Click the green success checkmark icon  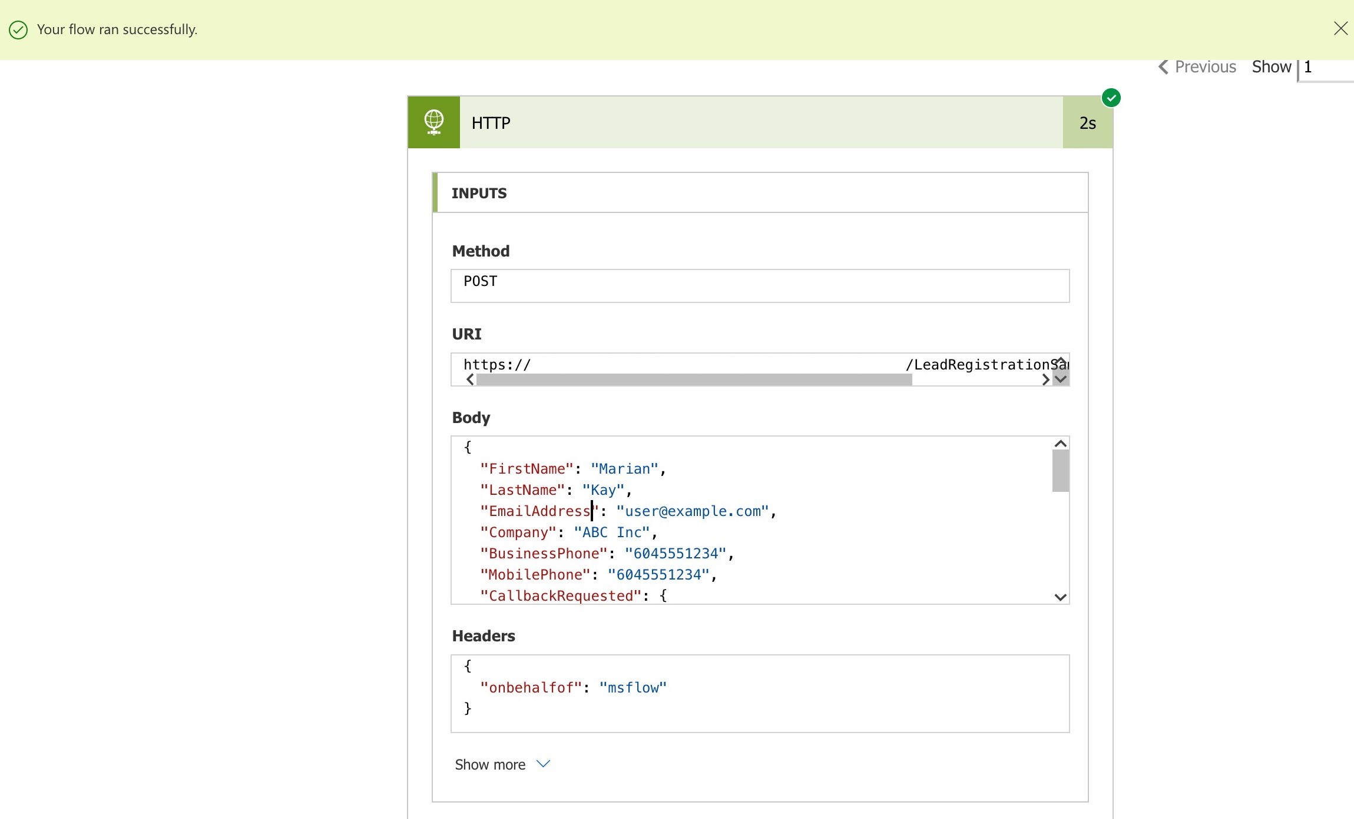coord(18,29)
